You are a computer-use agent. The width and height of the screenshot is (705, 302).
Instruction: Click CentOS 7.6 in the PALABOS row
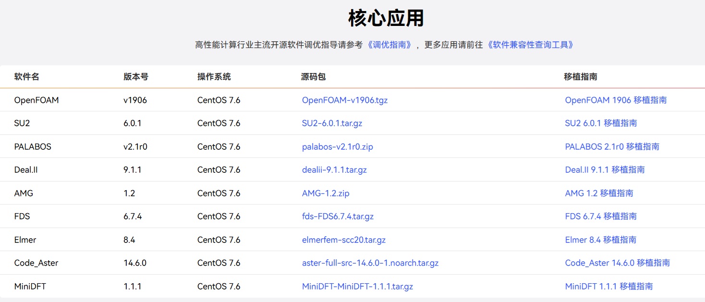click(x=219, y=146)
